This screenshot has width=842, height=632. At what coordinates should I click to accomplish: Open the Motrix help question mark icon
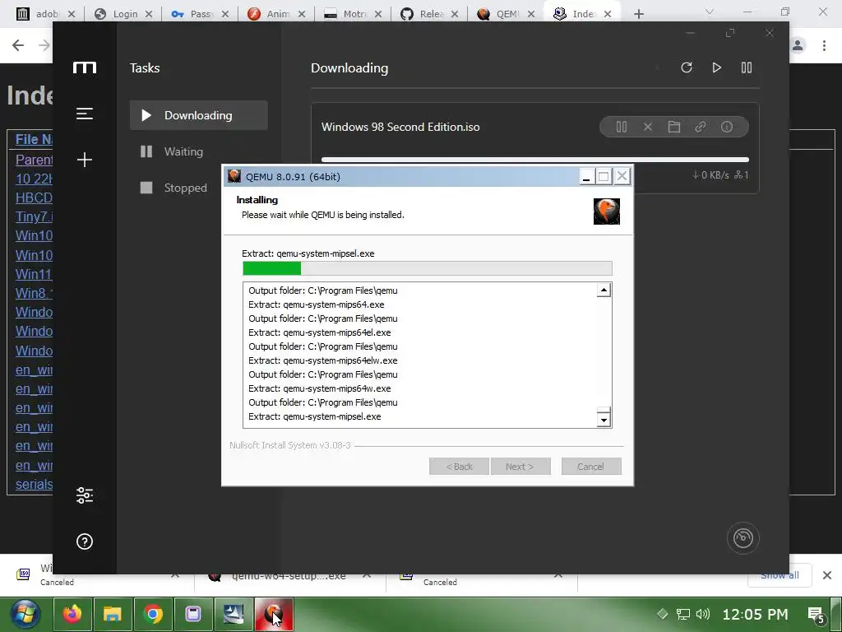tap(85, 541)
